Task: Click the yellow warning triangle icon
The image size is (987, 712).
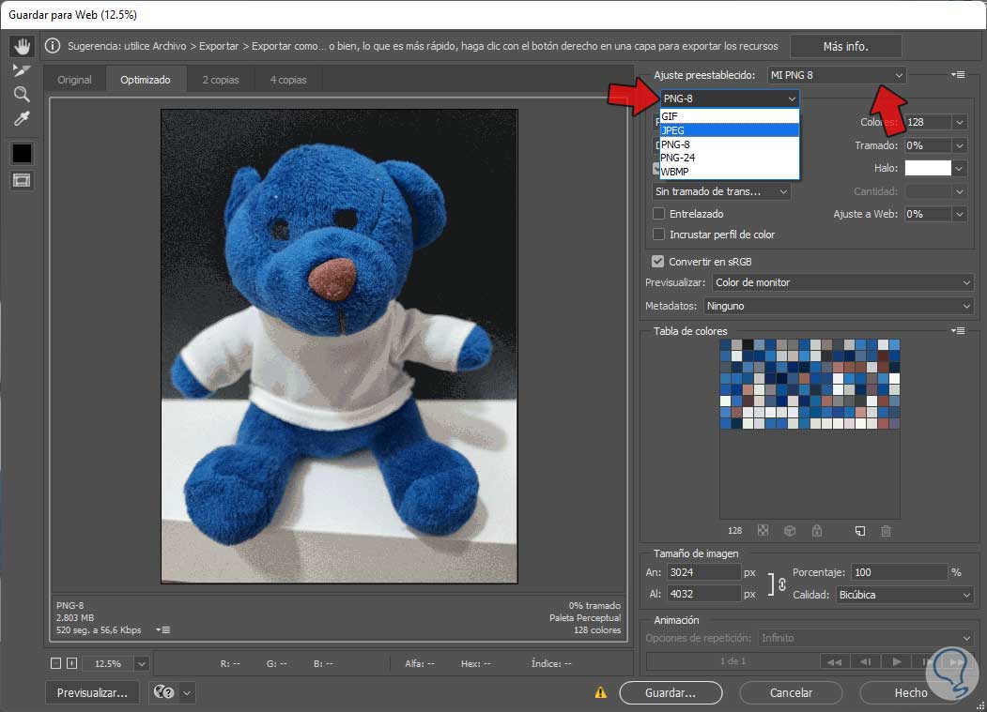Action: pyautogui.click(x=601, y=692)
